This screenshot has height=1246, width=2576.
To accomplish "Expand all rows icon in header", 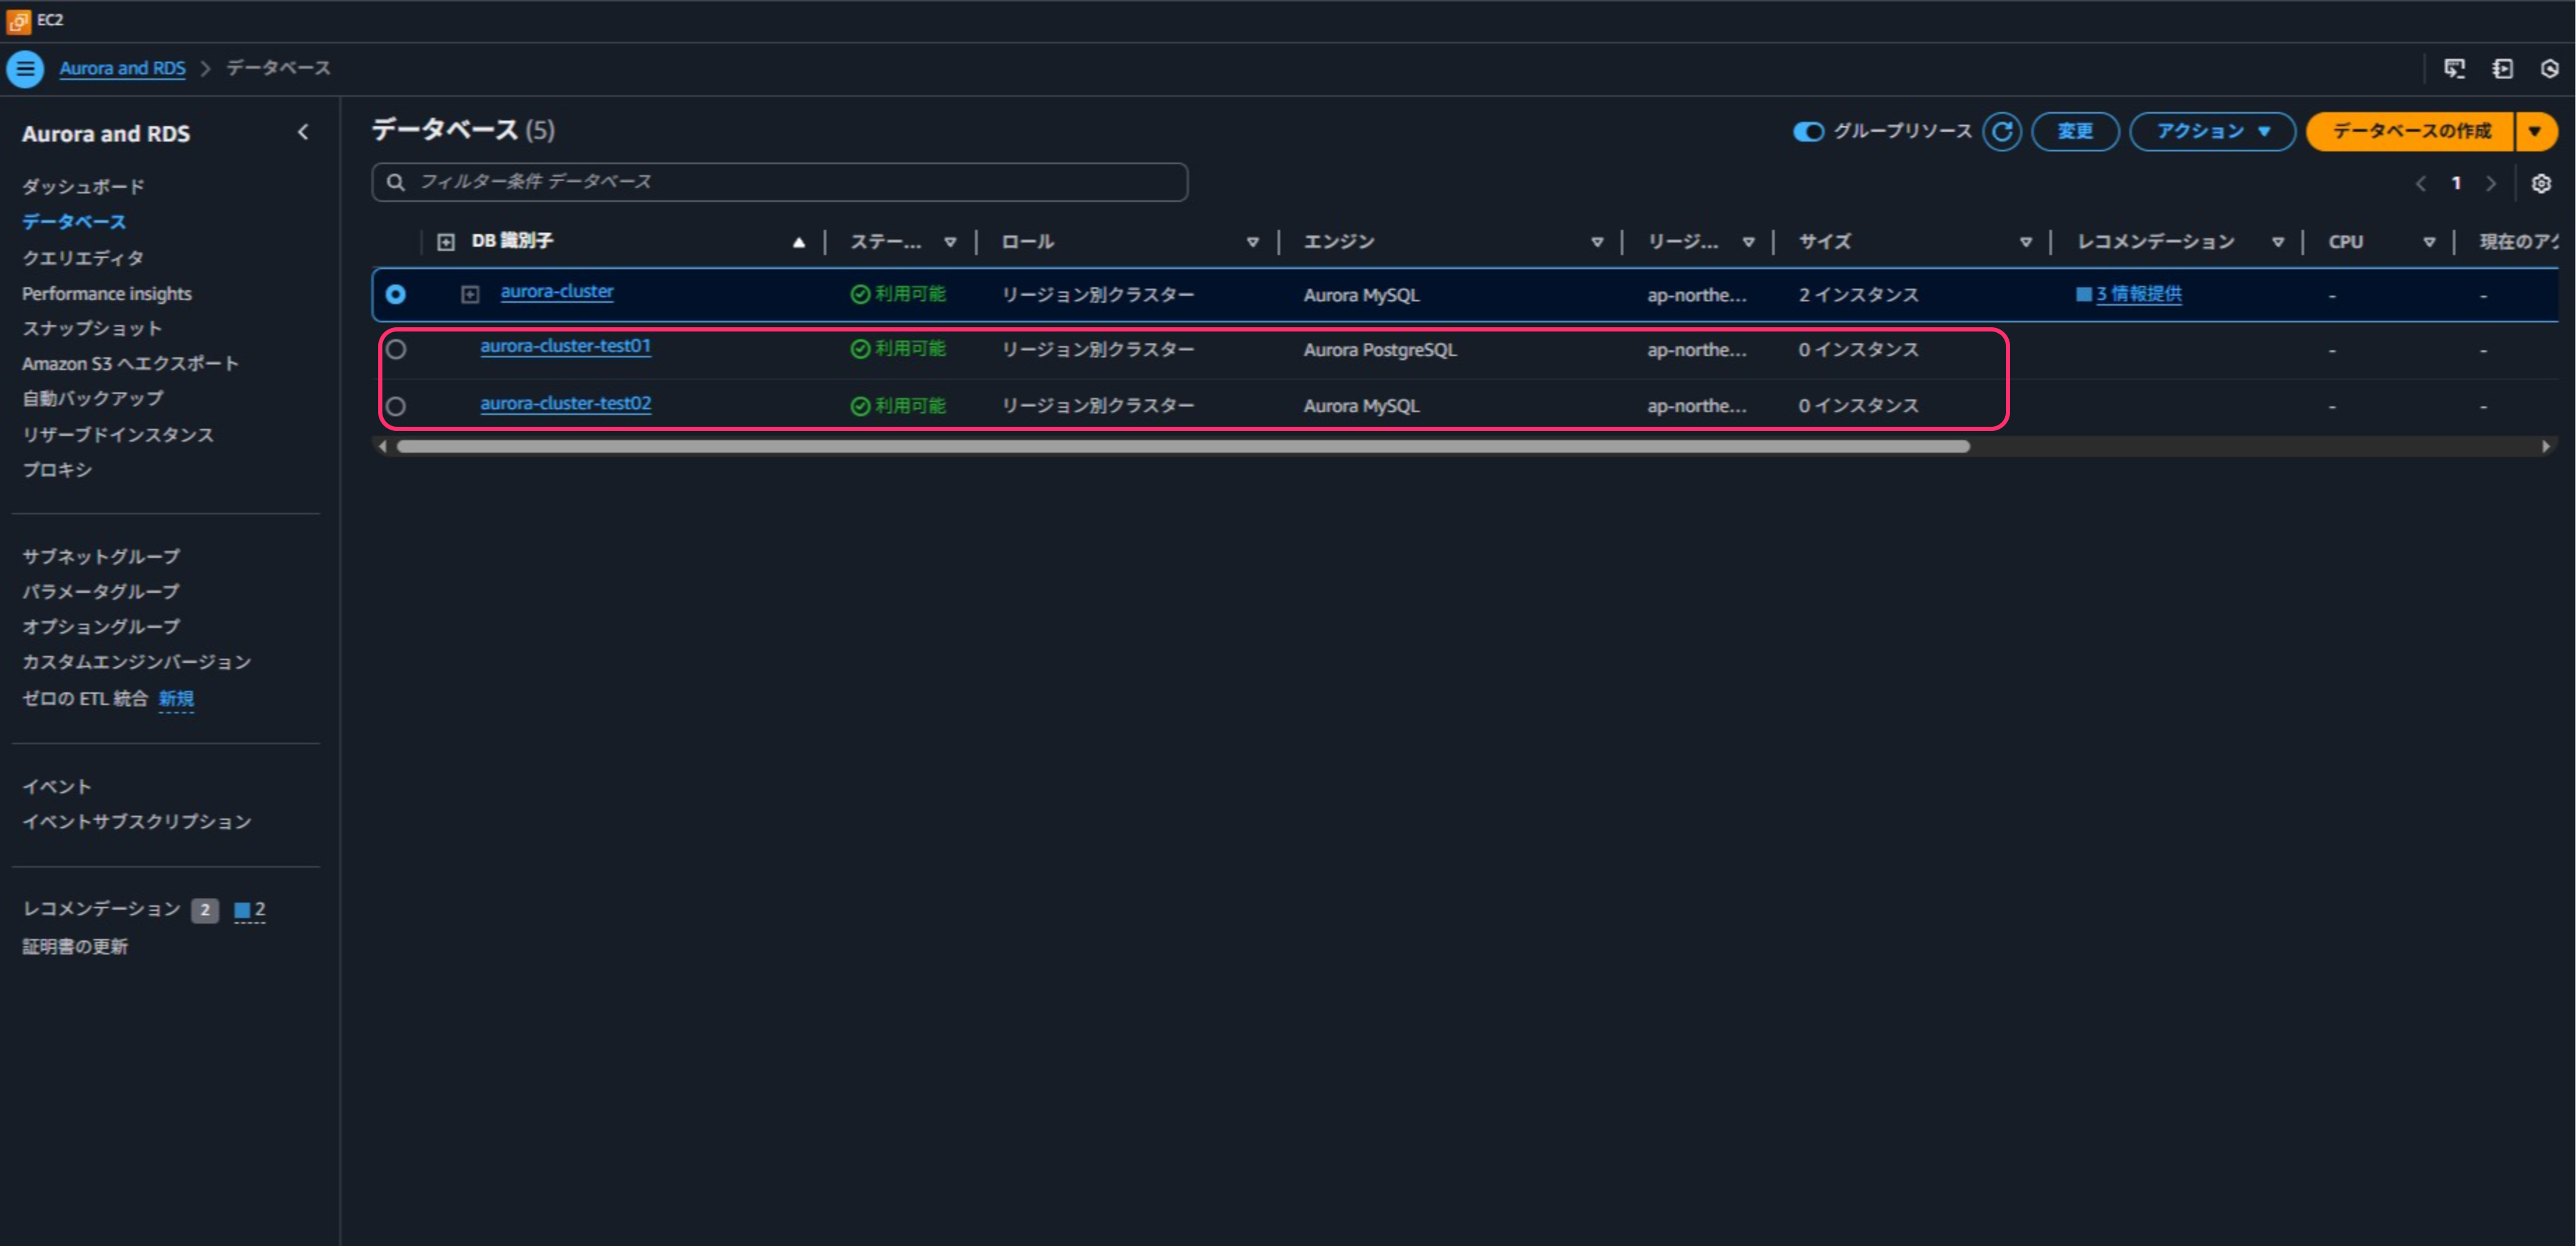I will pyautogui.click(x=446, y=241).
